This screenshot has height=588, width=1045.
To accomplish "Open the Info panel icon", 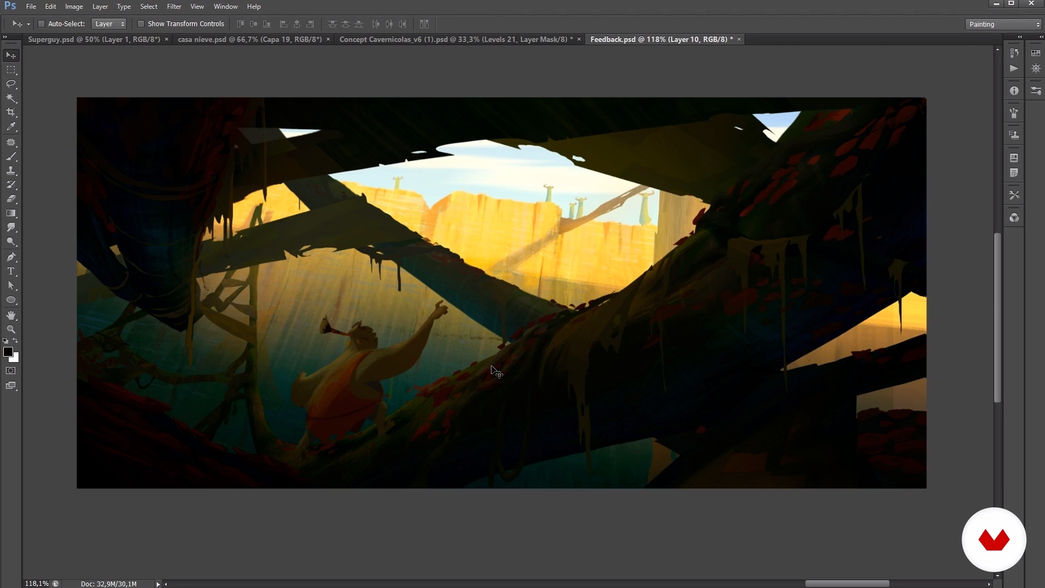I will pyautogui.click(x=1014, y=91).
